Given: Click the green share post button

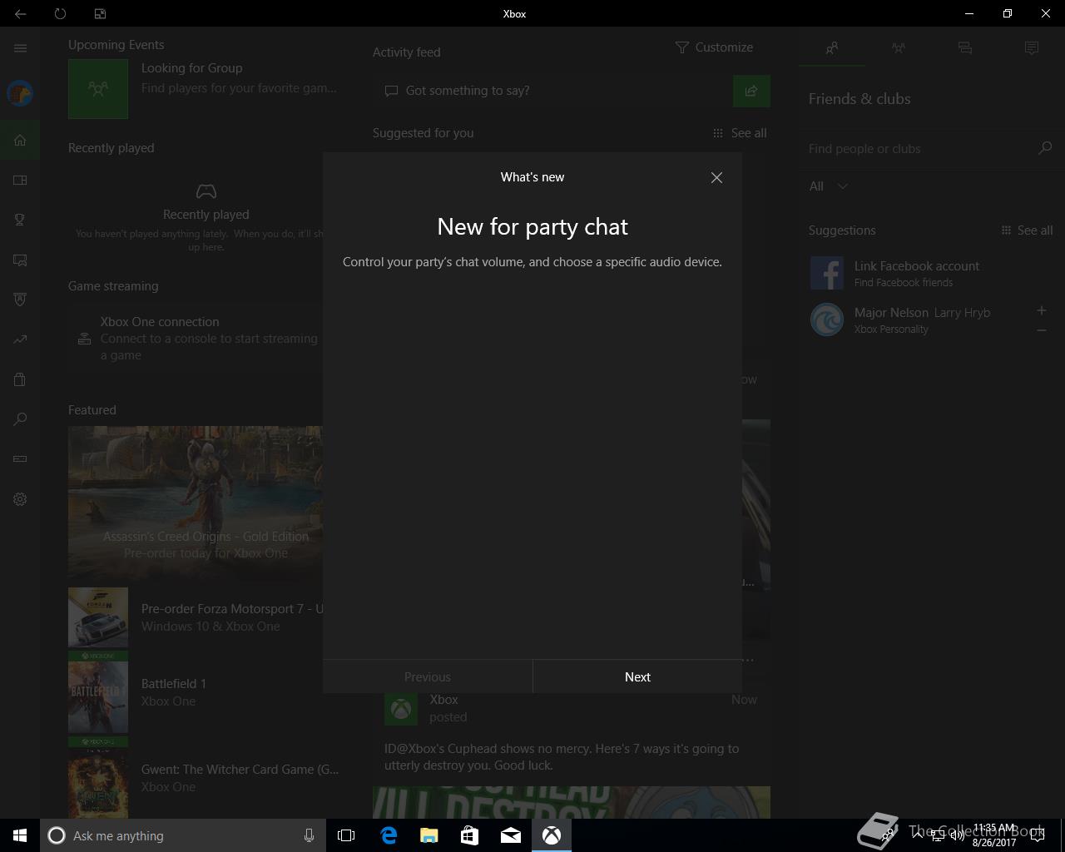Looking at the screenshot, I should coord(751,91).
